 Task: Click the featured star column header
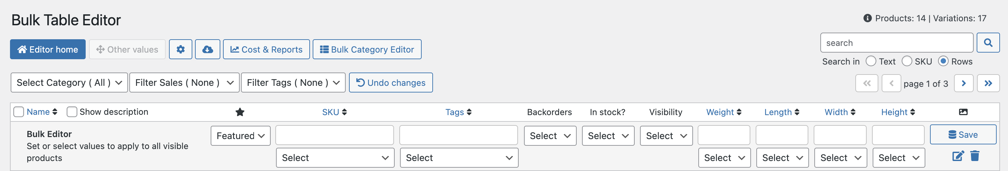240,112
